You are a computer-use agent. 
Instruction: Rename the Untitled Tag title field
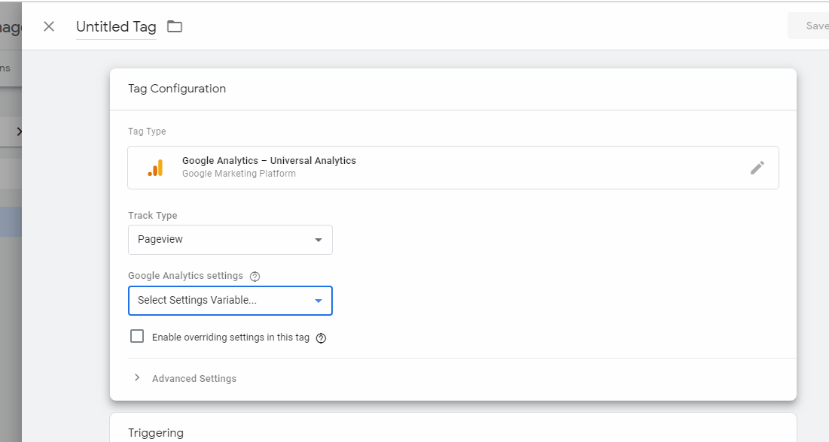[116, 27]
